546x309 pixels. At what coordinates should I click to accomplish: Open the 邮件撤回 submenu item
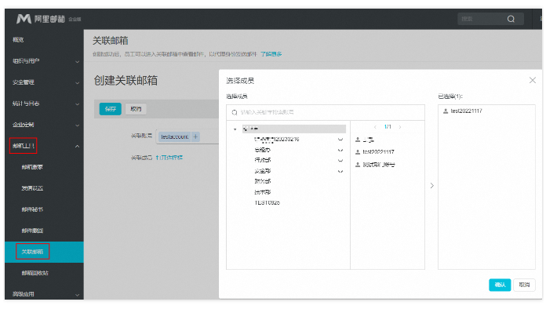click(x=32, y=231)
